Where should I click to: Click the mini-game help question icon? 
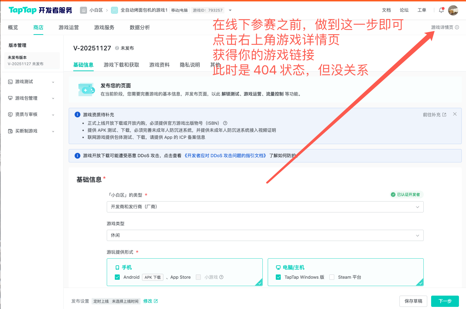222,277
